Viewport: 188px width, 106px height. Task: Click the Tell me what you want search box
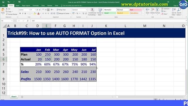[72, 6]
